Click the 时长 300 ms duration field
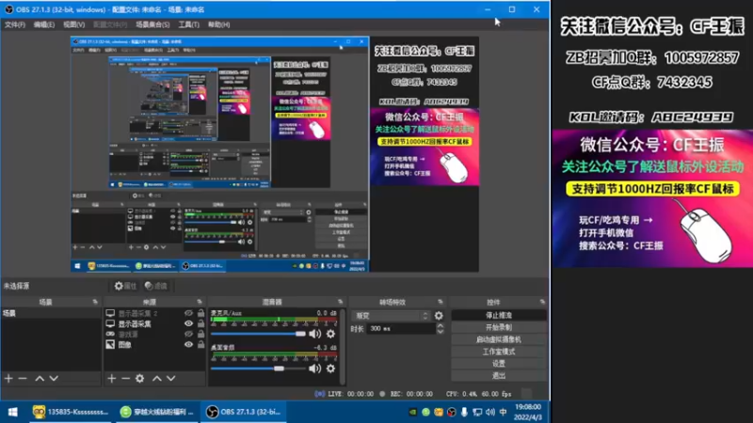Viewport: 753px width, 423px height. pos(401,328)
